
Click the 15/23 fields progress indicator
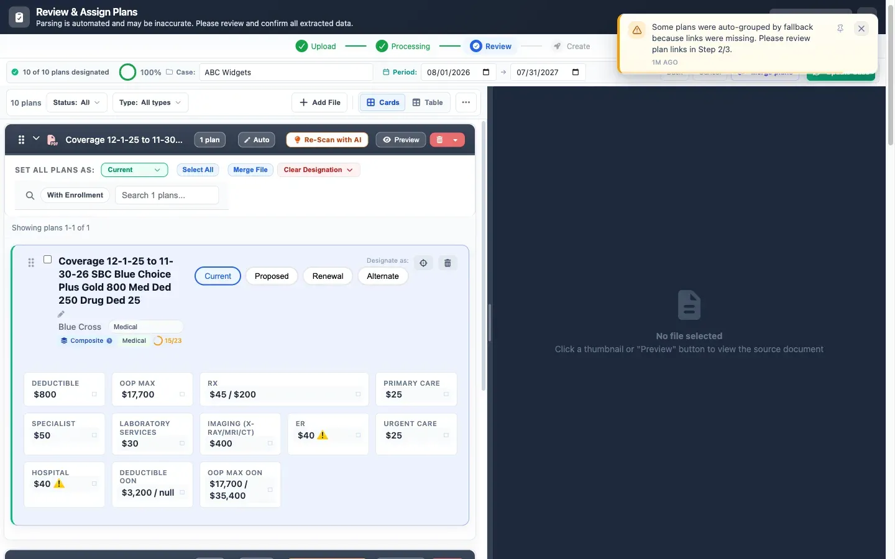(x=168, y=340)
